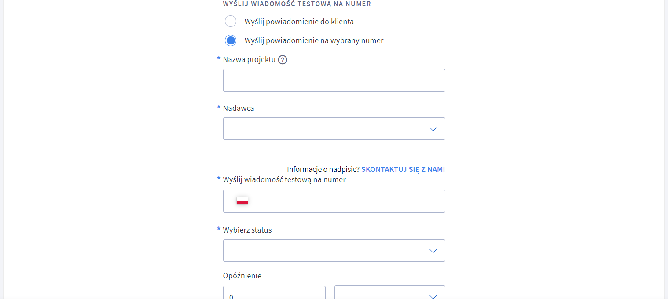The image size is (668, 299).
Task: Open the Opóźnienie time unit dropdown
Action: pos(390,292)
